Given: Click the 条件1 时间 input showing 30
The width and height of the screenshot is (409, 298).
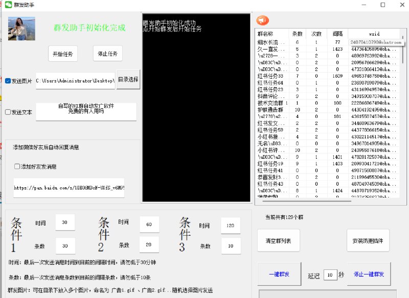Looking at the screenshot, I should pos(65,222).
